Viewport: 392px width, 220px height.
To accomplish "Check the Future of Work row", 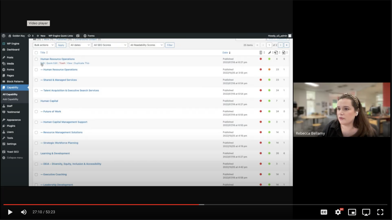I will (x=36, y=111).
